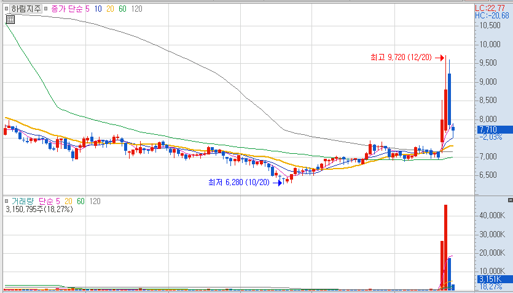513x293 pixels.
Task: Click the HC:-20.68 indicator
Action: tap(492, 15)
